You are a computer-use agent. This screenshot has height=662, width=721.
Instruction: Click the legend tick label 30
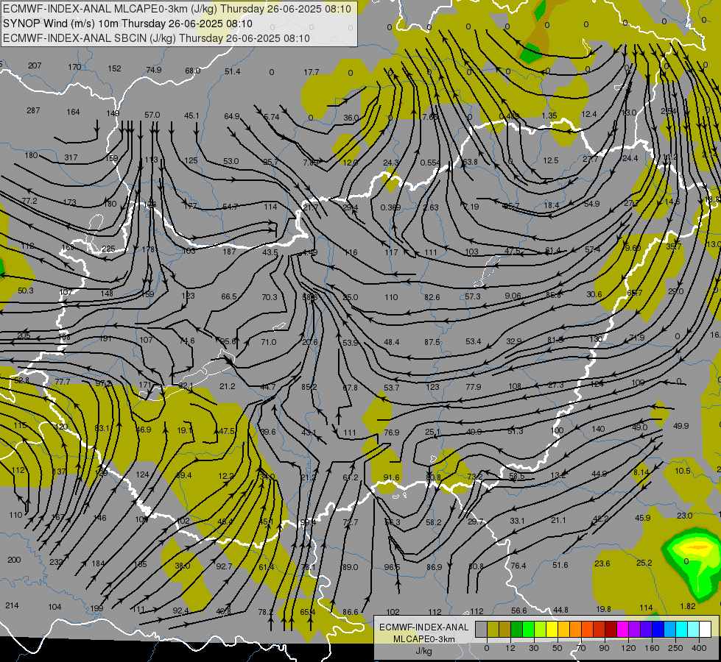click(534, 648)
